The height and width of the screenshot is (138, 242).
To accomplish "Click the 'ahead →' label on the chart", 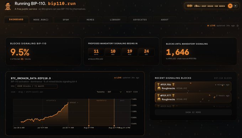I will (74, 103).
